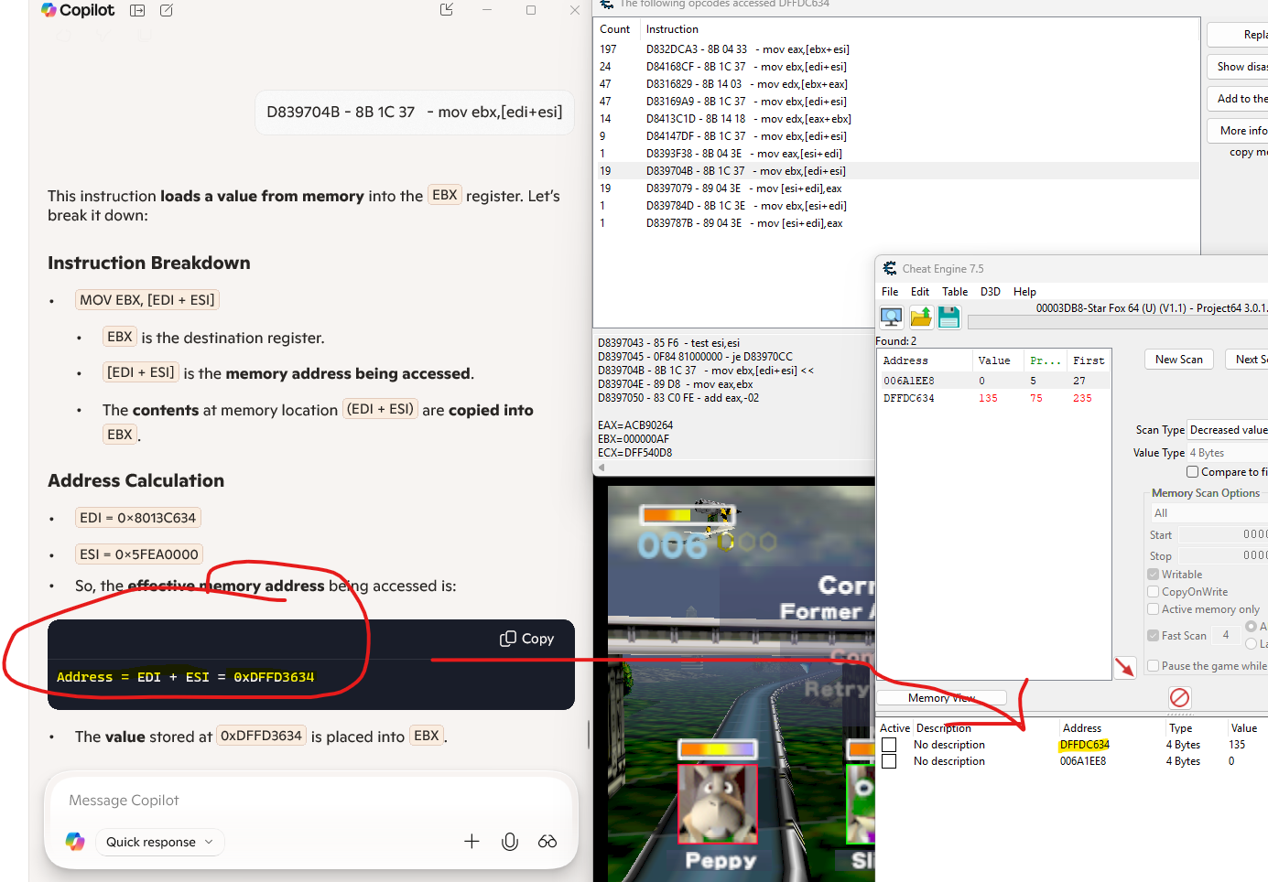The image size is (1268, 882).
Task: Click Add to the codelist button
Action: (x=1238, y=99)
